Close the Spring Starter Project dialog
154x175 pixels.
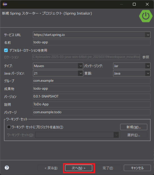click(x=147, y=4)
